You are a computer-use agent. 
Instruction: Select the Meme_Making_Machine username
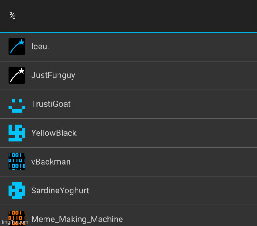(x=77, y=220)
